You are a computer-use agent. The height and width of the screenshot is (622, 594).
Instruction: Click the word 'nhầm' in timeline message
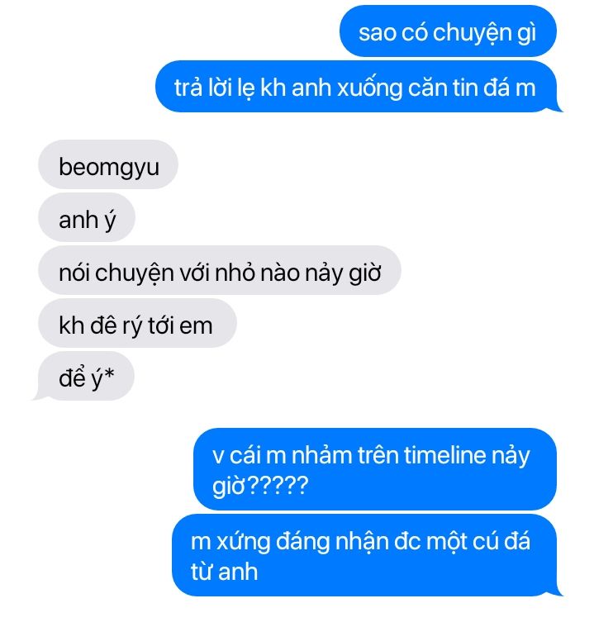coord(321,454)
